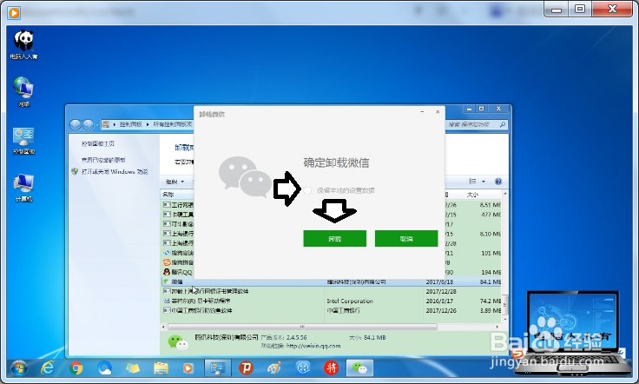The width and height of the screenshot is (639, 384).
Task: Open Control Panel Home link
Action: coord(98,143)
